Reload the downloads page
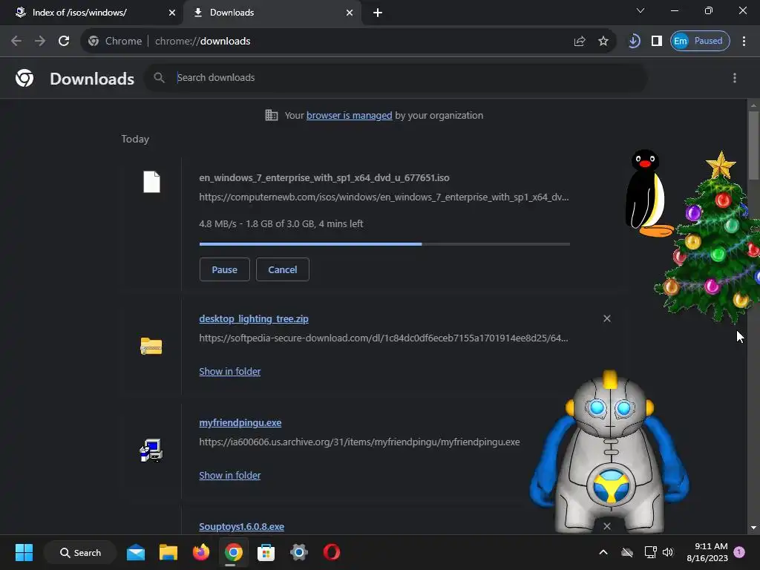Image resolution: width=760 pixels, height=570 pixels. (x=64, y=41)
